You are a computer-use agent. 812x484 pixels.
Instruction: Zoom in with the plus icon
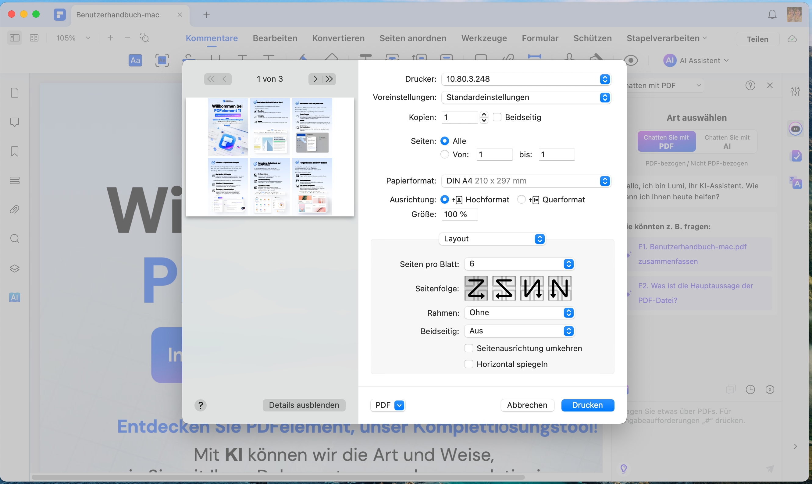(110, 38)
